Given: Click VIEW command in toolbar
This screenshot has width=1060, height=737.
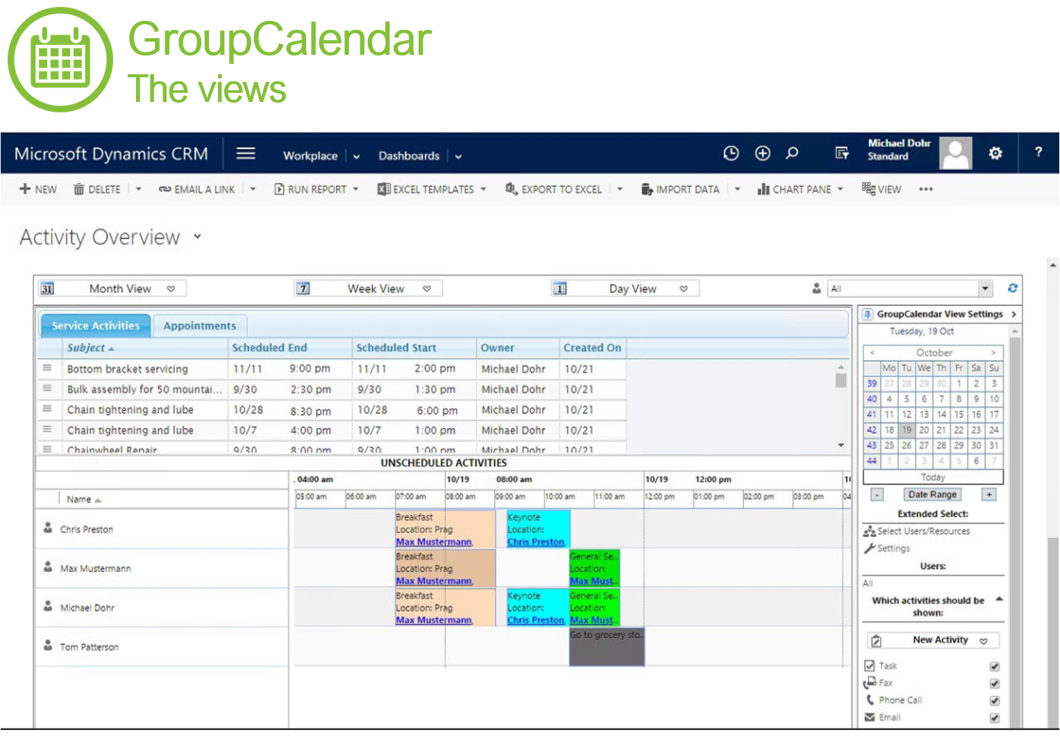Looking at the screenshot, I should tap(882, 189).
